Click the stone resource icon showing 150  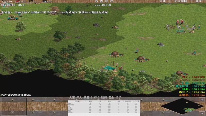pos(44,2)
